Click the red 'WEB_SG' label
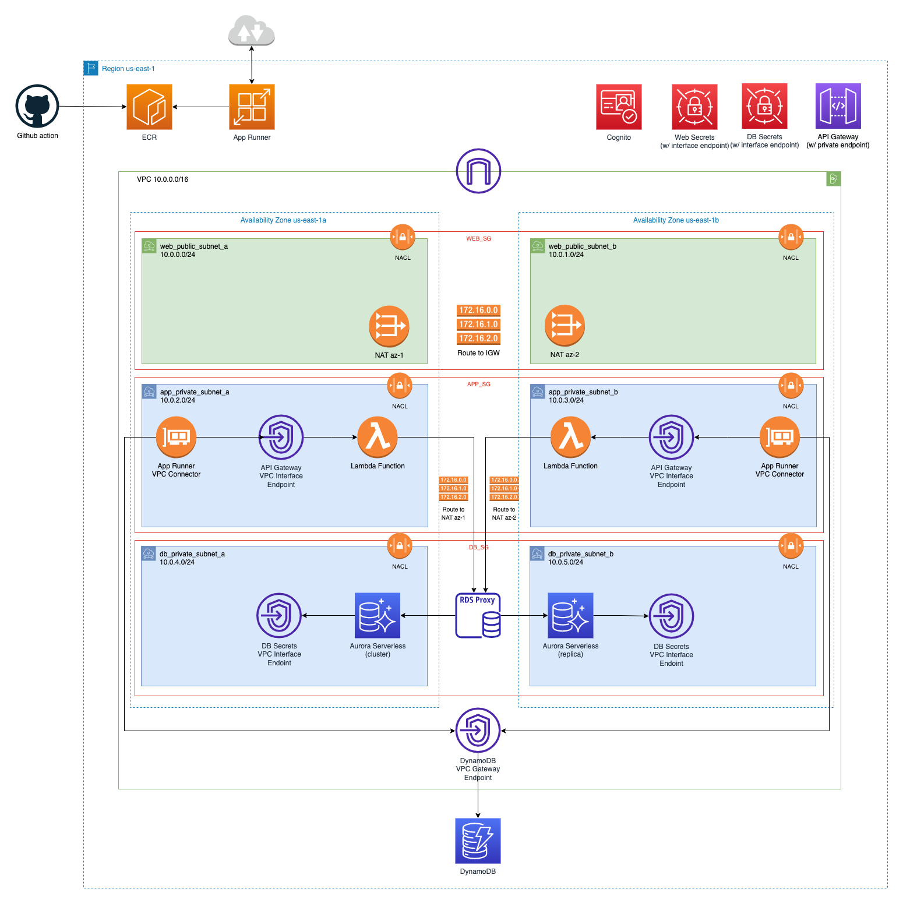Screen dimensions: 903x903 click(478, 238)
